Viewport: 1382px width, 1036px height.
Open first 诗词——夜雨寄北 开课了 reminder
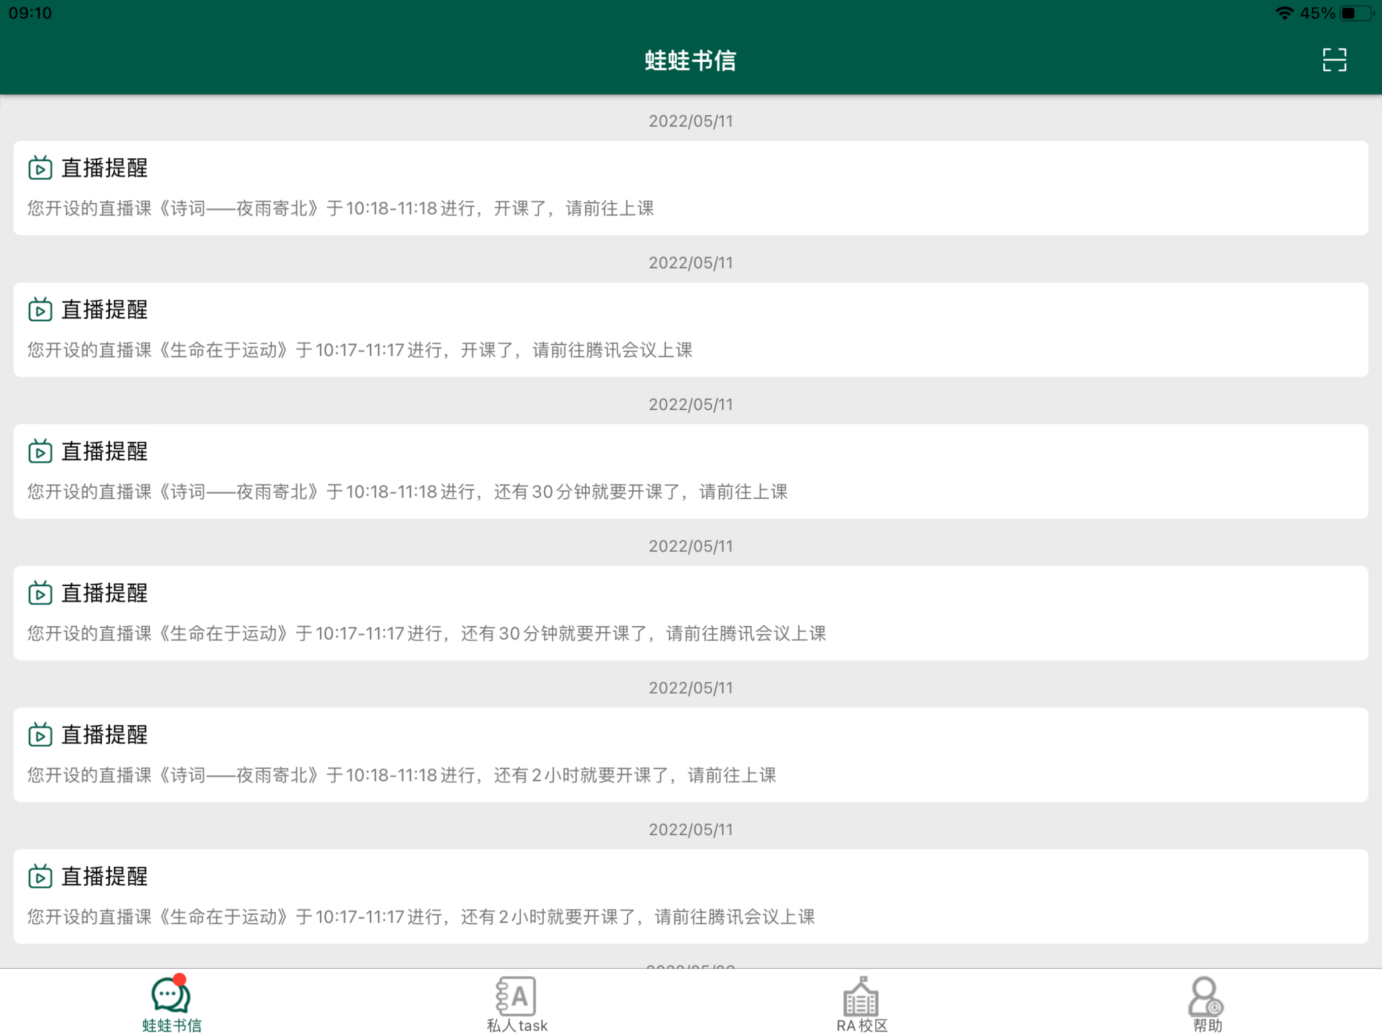(340, 209)
